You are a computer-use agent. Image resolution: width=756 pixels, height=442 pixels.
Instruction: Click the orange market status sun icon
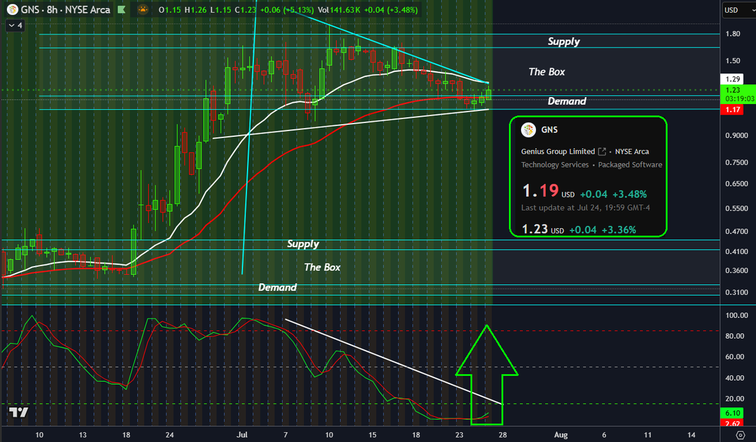click(x=144, y=10)
